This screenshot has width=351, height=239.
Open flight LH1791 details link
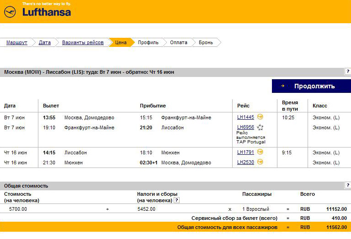[x=245, y=152]
